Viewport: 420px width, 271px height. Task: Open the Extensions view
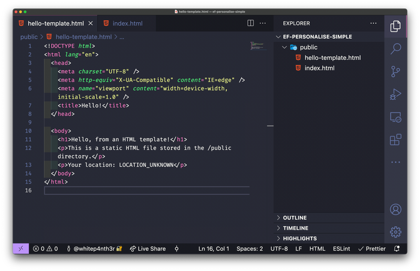click(395, 139)
